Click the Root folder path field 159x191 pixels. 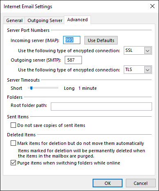coord(101,107)
